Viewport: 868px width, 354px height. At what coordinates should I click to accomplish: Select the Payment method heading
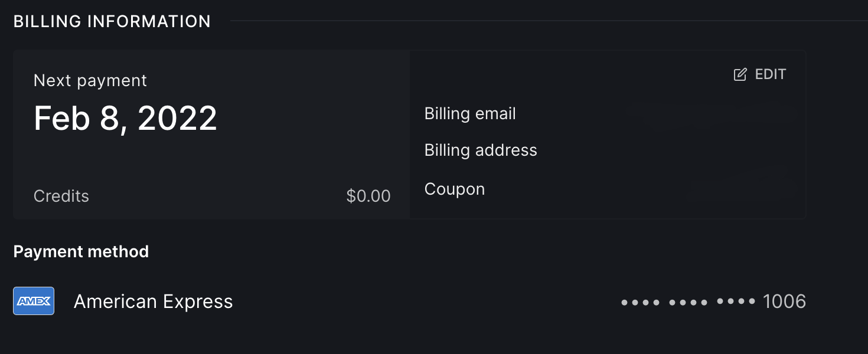pos(81,251)
